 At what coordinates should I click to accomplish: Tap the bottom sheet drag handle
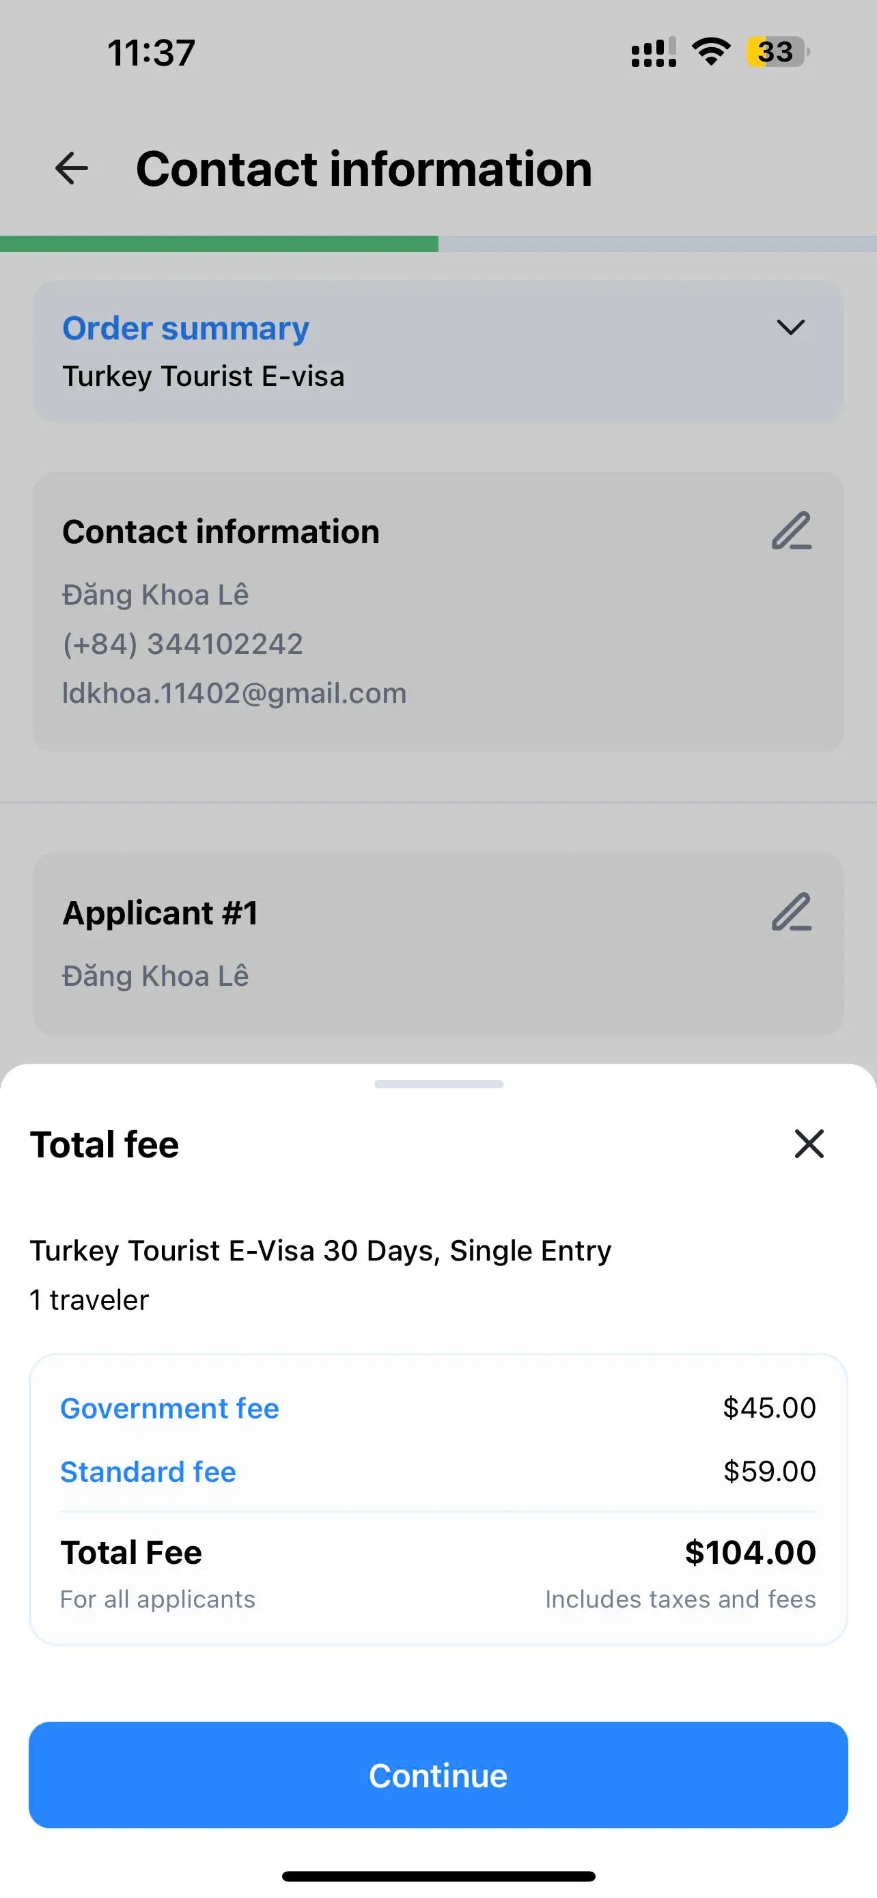click(x=438, y=1084)
